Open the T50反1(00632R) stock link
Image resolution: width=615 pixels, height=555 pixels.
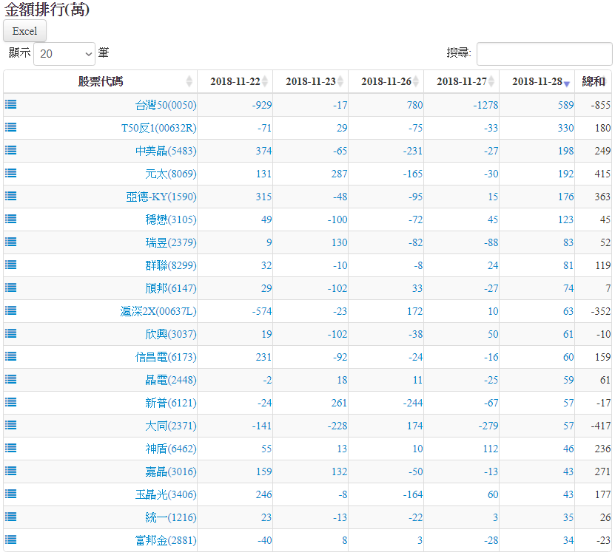pos(158,128)
